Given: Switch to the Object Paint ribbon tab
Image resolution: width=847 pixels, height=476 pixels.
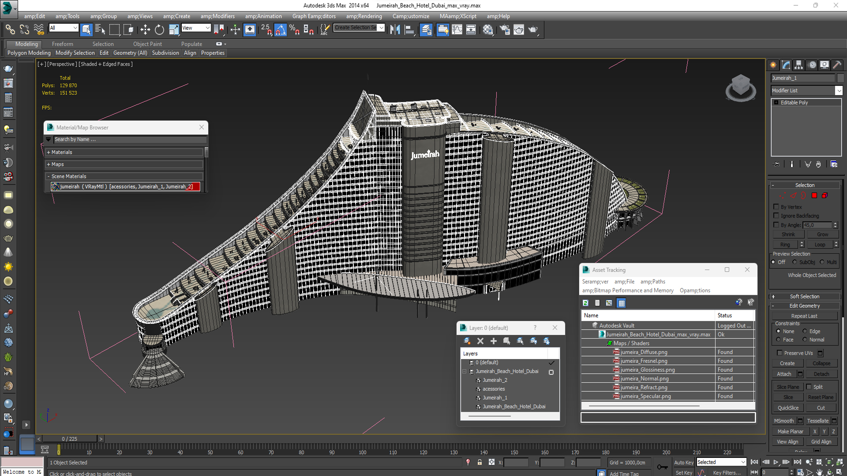Looking at the screenshot, I should [147, 44].
